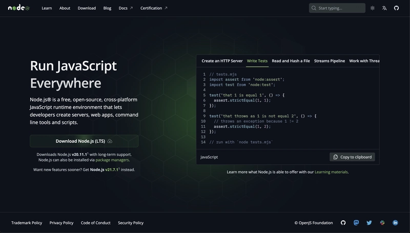The height and width of the screenshot is (233, 410).
Task: Select the Write Tests tab
Action: click(257, 61)
